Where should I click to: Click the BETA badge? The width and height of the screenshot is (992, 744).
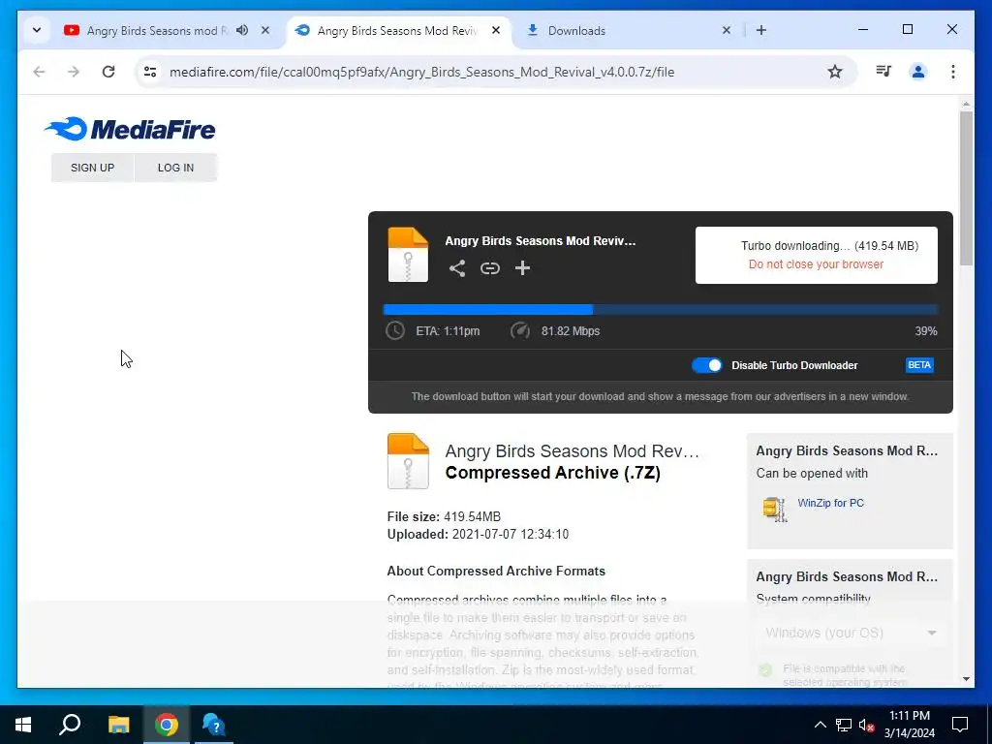pos(919,365)
